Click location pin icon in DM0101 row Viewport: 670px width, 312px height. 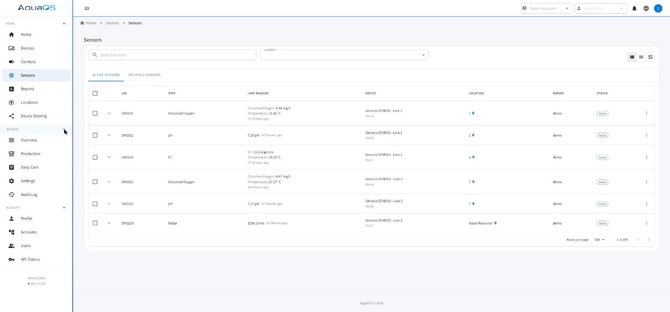473,114
